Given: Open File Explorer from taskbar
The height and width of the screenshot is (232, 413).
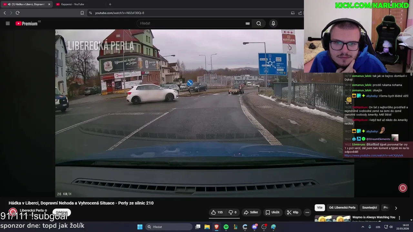Looking at the screenshot, I should pos(207,227).
